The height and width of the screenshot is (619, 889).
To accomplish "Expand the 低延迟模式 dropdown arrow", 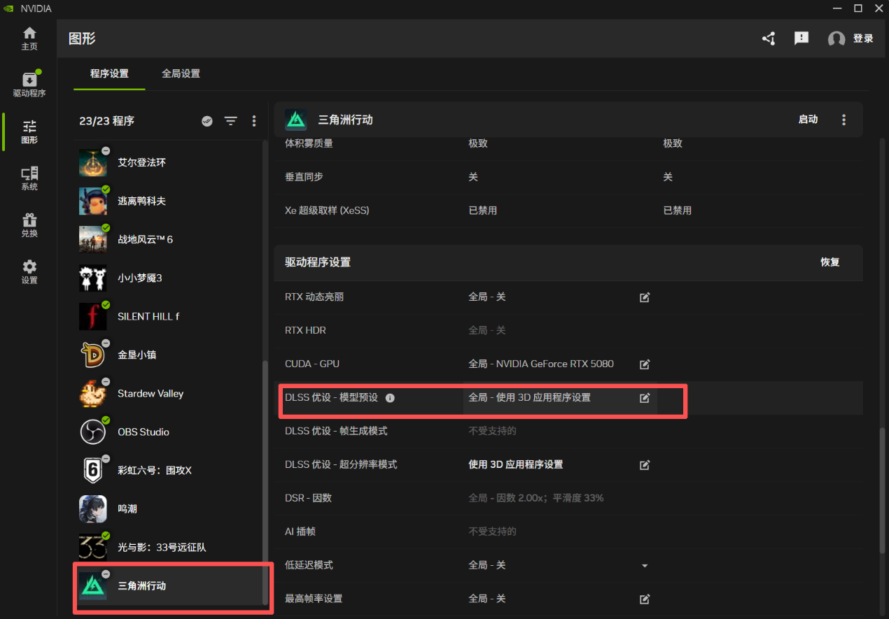I will (x=644, y=565).
